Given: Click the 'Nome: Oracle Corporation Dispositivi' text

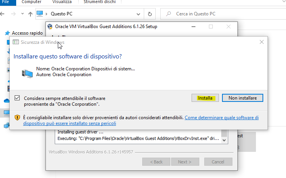Looking at the screenshot, I should (x=86, y=69).
